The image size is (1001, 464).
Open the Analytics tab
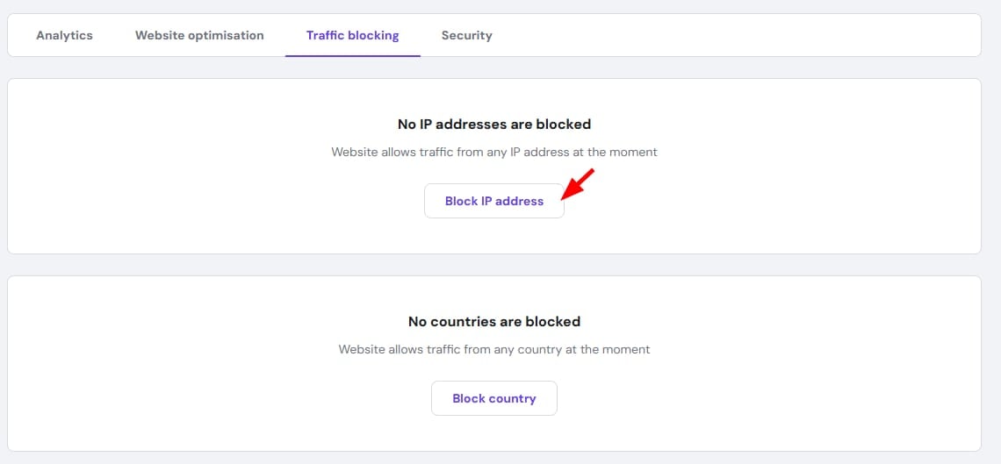[x=64, y=36]
